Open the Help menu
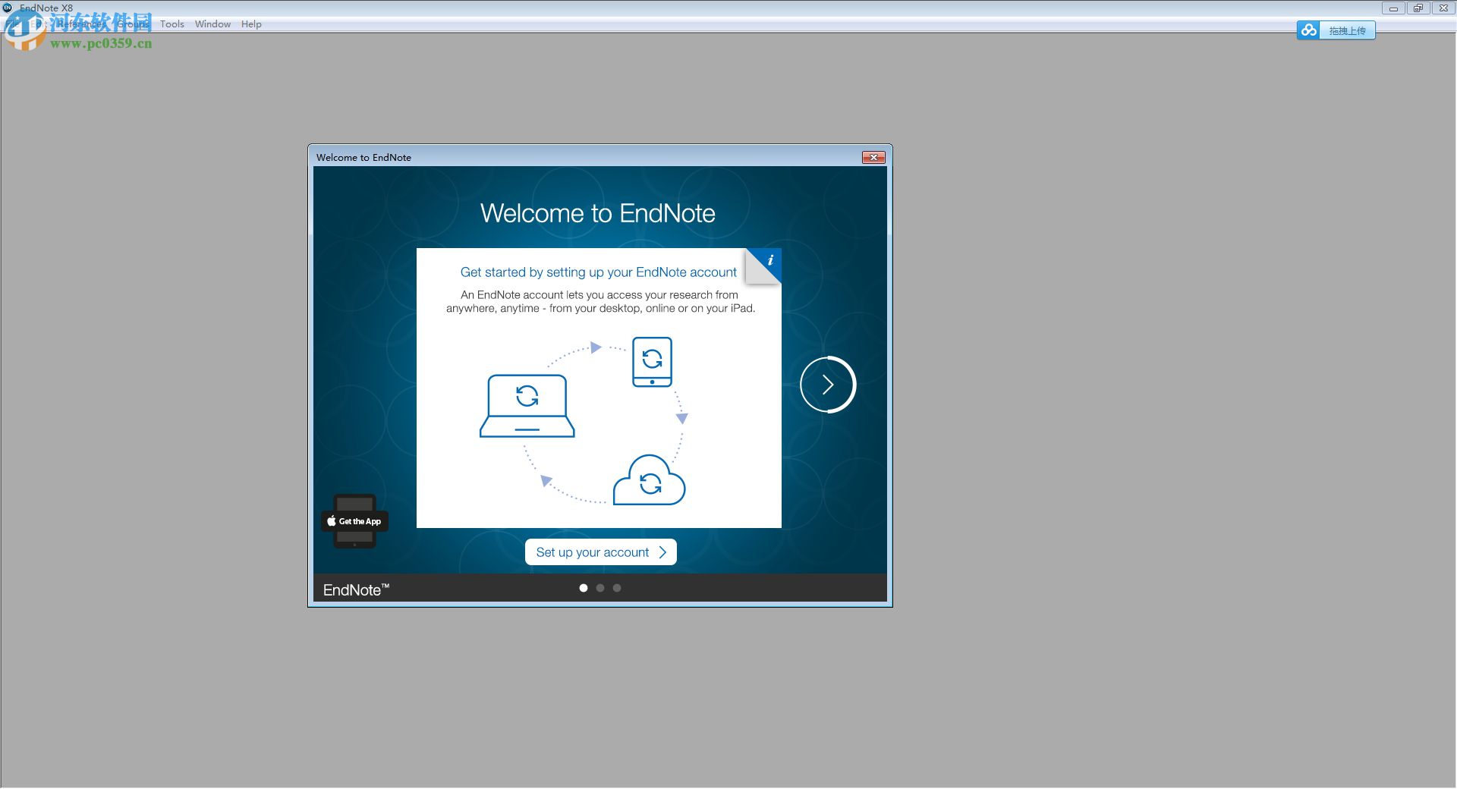Viewport: 1457px width, 789px height. pos(251,24)
